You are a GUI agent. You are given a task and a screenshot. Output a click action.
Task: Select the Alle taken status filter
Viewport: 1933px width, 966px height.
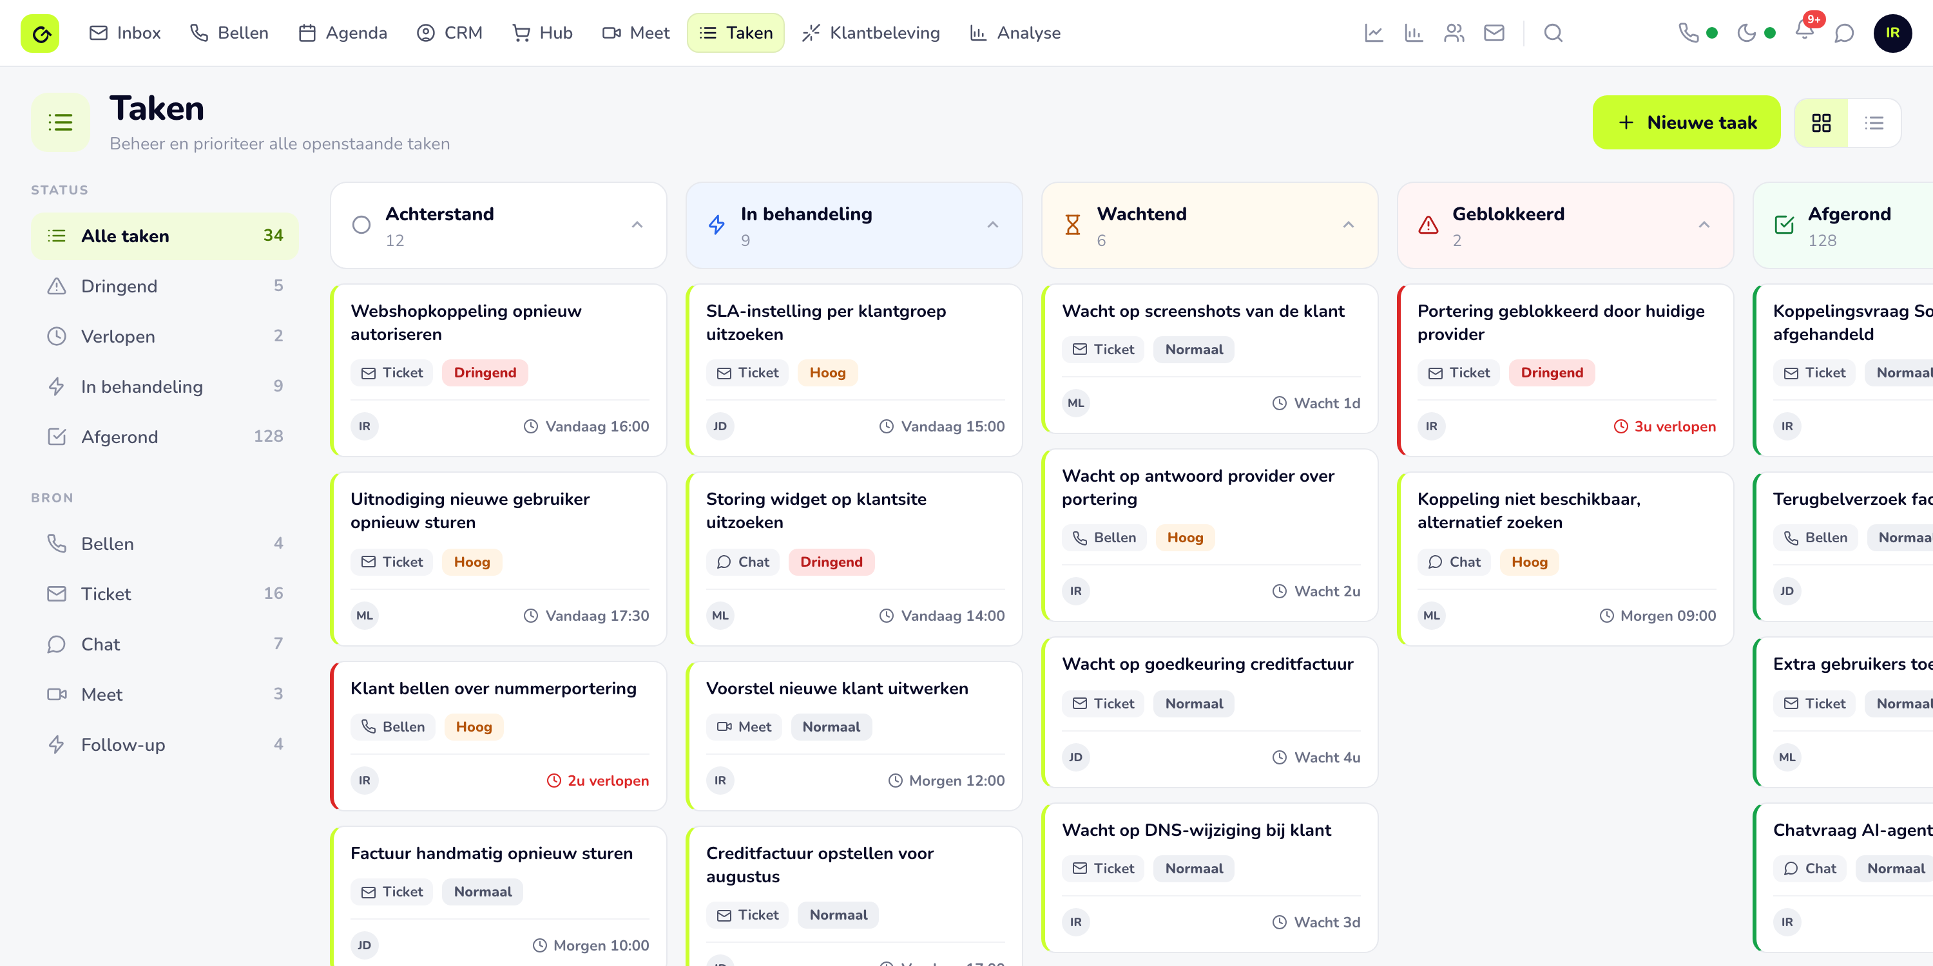(x=164, y=236)
